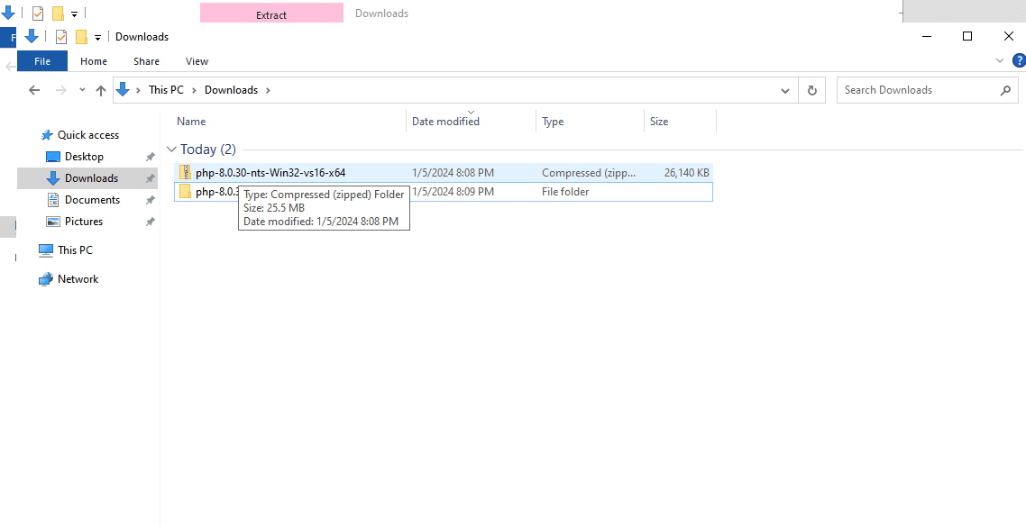This screenshot has height=526, width=1026.
Task: Open Pictures from the Quick access sidebar
Action: point(83,222)
